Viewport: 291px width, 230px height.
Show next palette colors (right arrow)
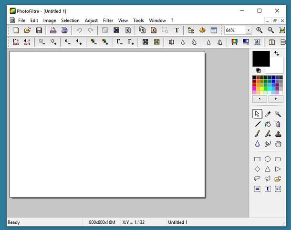pyautogui.click(x=276, y=99)
